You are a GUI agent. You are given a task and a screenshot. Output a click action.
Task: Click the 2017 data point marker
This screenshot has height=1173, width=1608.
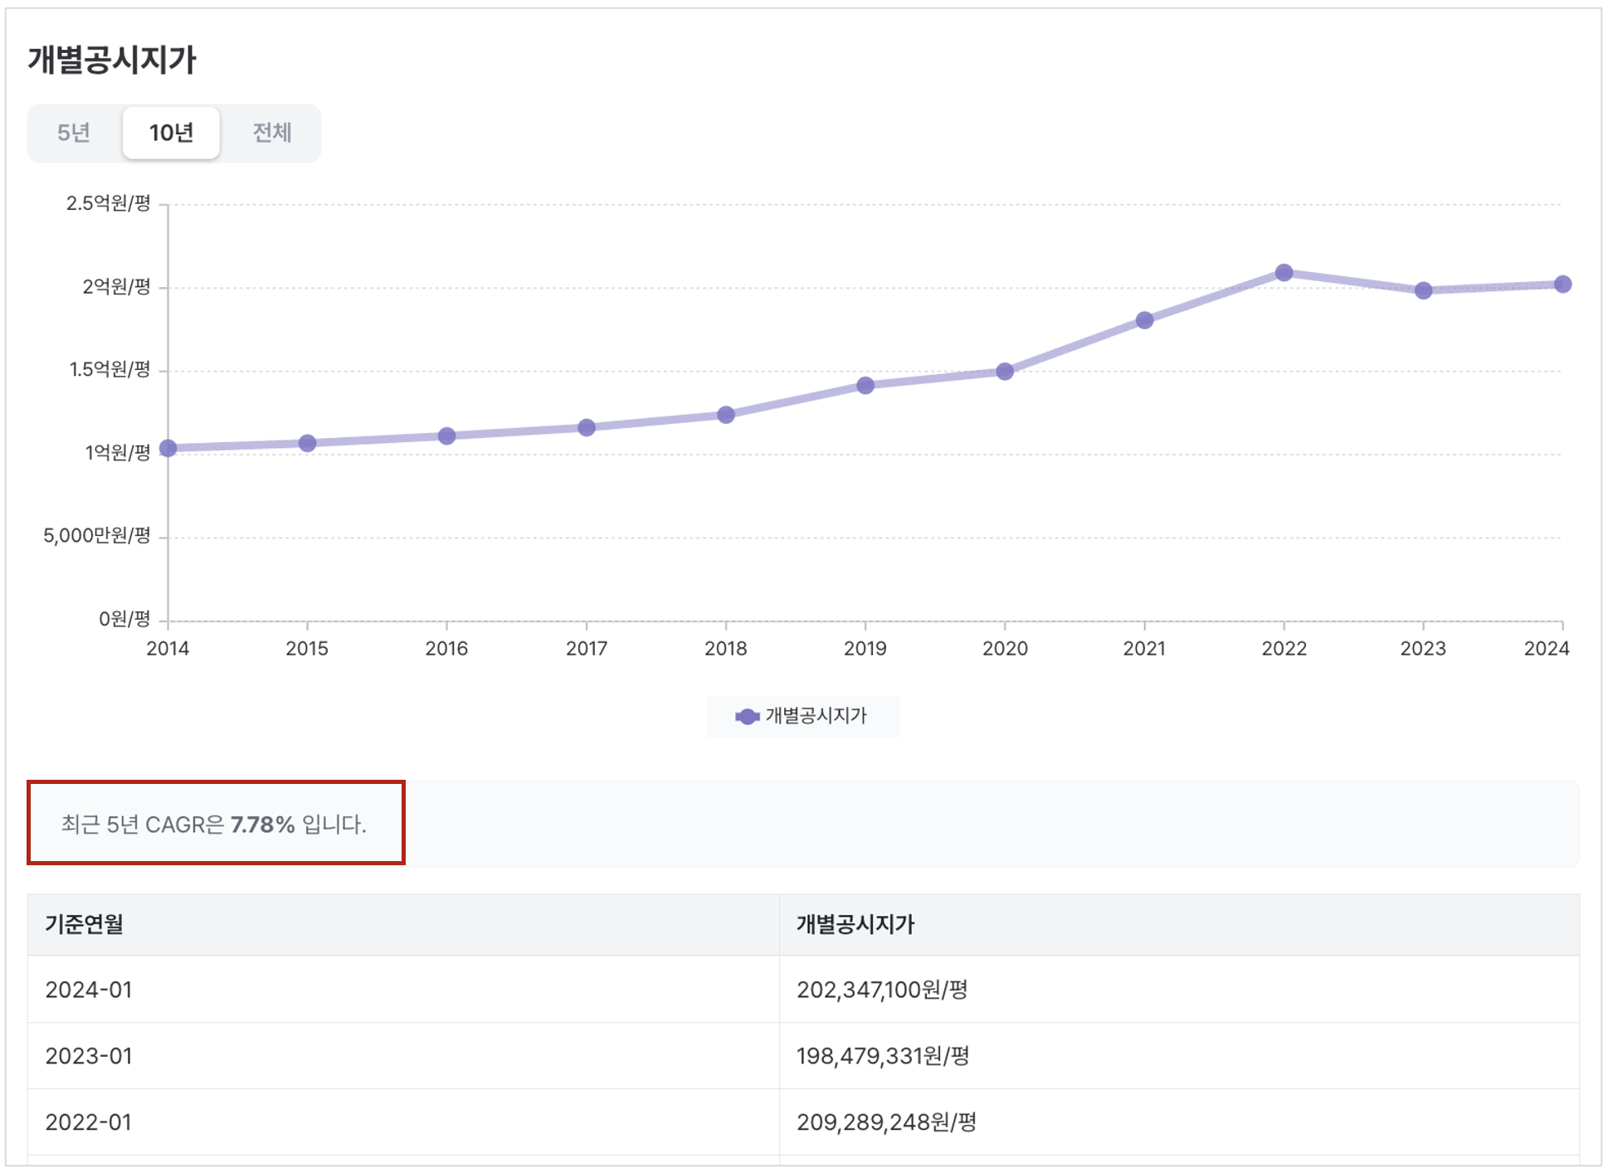[587, 427]
